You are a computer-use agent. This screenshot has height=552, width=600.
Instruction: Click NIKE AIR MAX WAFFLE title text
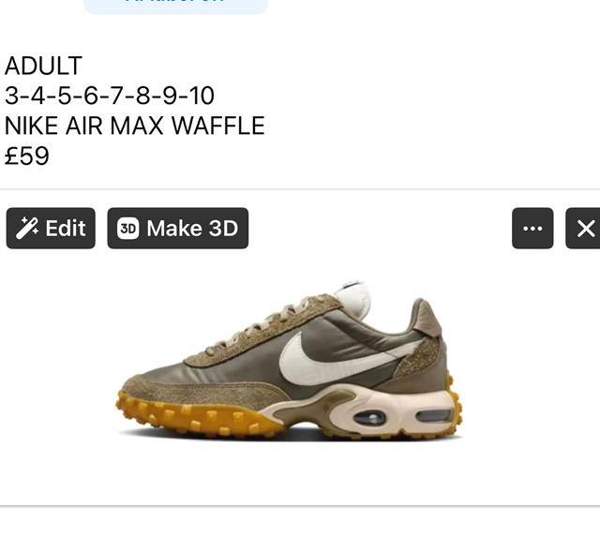pyautogui.click(x=135, y=126)
